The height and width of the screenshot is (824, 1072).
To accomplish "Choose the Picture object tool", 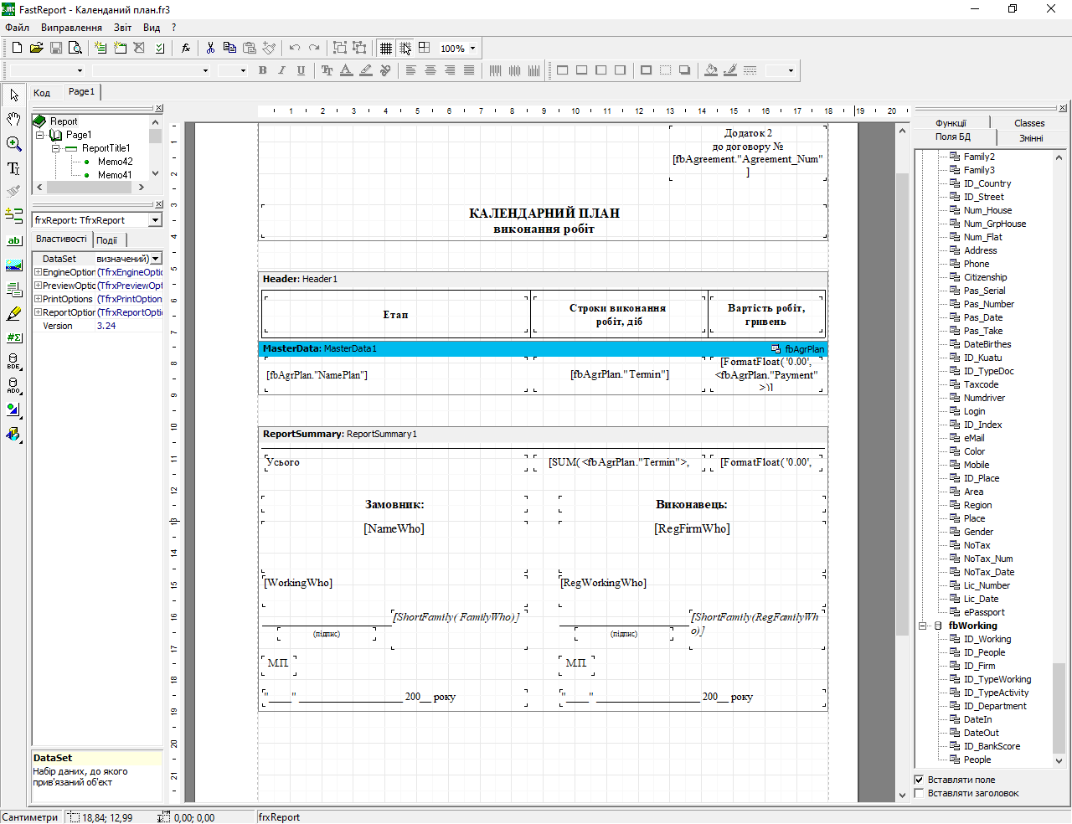I will coord(13,265).
